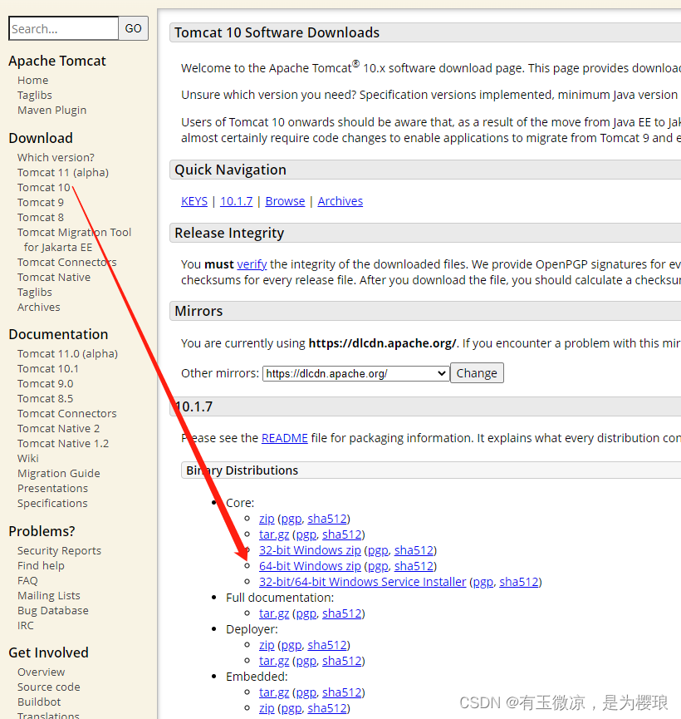681x719 pixels.
Task: Download 32-bit/64-bit Windows Service Installer
Action: pyautogui.click(x=362, y=582)
